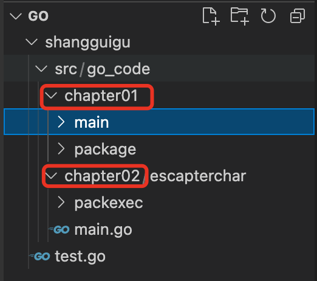The width and height of the screenshot is (317, 281).
Task: Select the shangguigu folder label
Action: pos(88,43)
